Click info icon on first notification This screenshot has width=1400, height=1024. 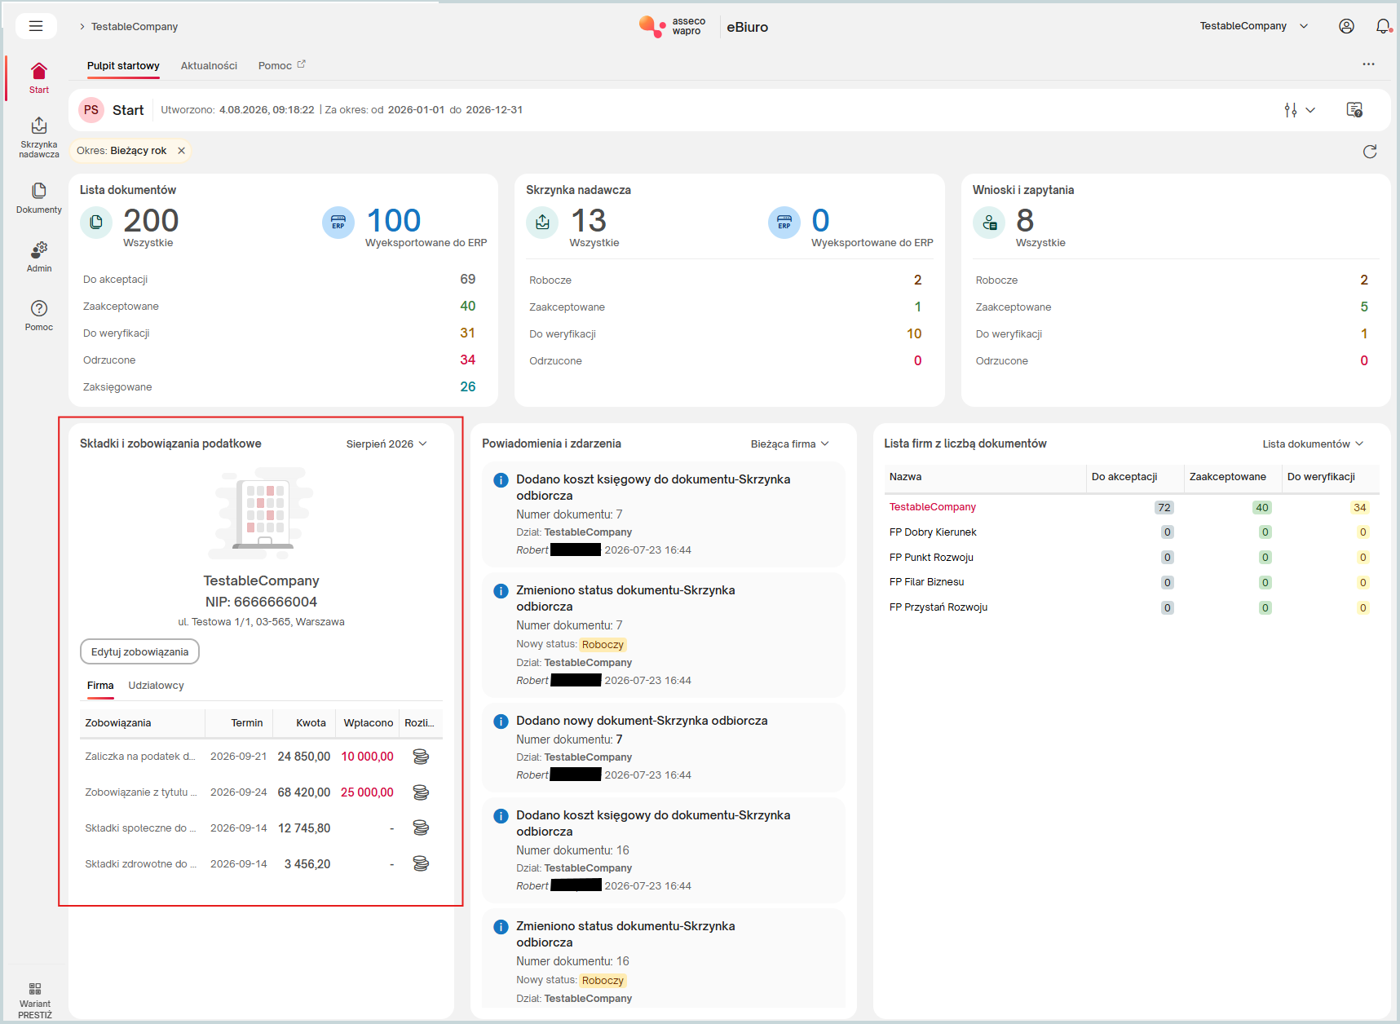pos(501,480)
